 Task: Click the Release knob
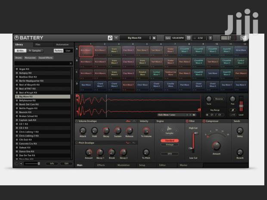(x=129, y=131)
